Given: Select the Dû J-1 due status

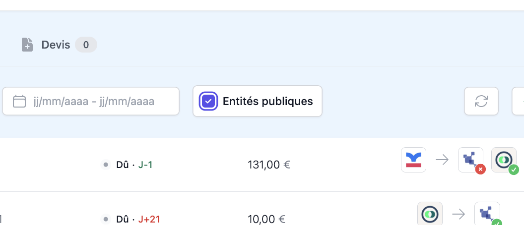Looking at the screenshot, I should point(134,165).
